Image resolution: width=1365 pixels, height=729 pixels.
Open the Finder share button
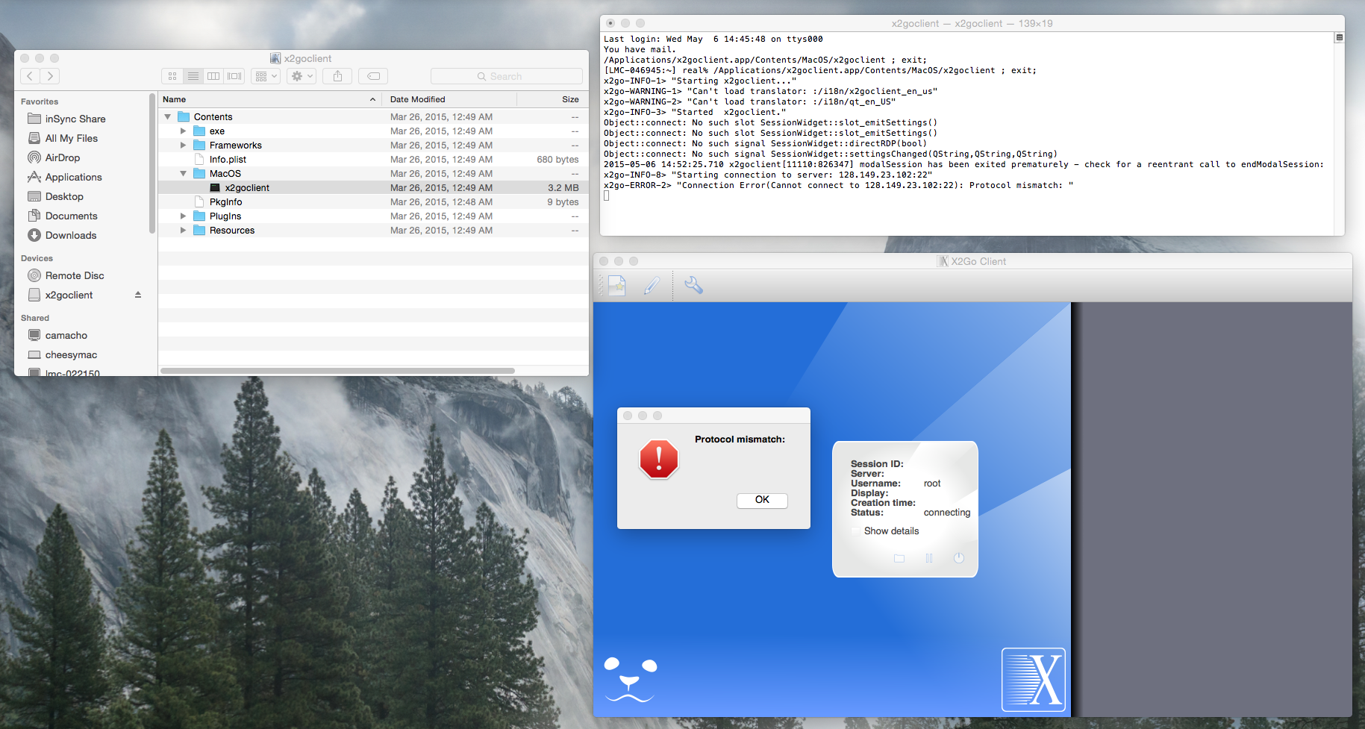tap(337, 76)
